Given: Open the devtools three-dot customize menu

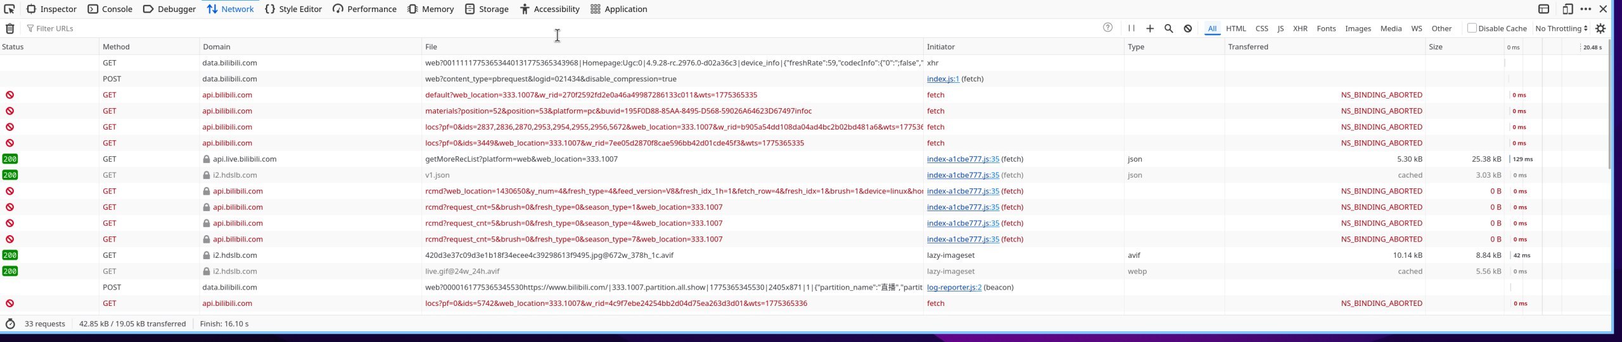Looking at the screenshot, I should pos(1586,9).
